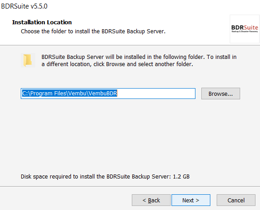Click the red 'Suite' part of the logo
The width and height of the screenshot is (260, 210).
(251, 27)
